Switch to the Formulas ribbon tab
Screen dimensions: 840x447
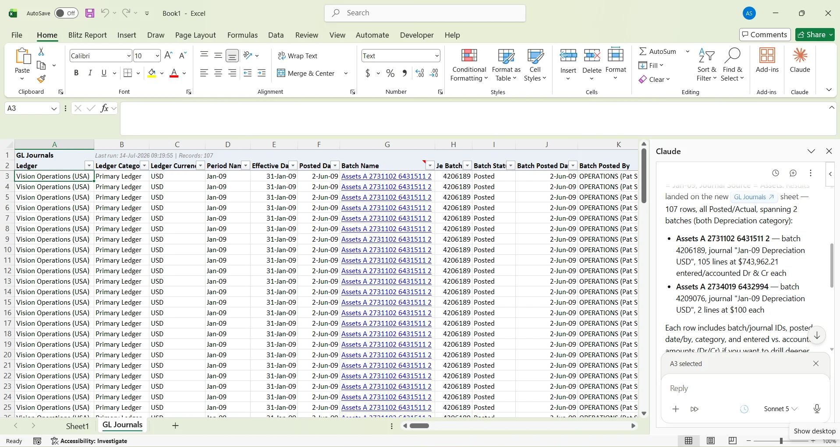[x=242, y=35]
